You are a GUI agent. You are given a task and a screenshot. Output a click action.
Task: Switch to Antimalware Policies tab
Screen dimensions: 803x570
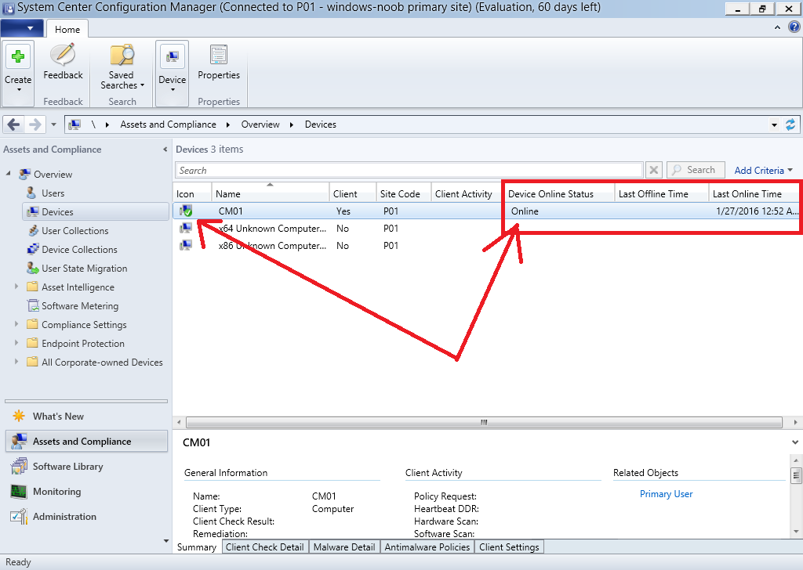427,547
